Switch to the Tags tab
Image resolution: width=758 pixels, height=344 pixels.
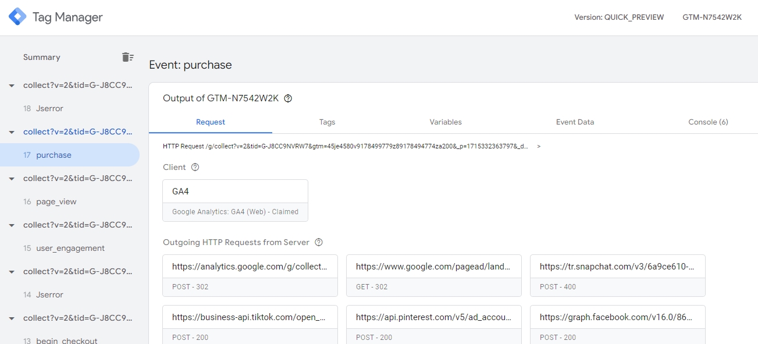point(327,122)
